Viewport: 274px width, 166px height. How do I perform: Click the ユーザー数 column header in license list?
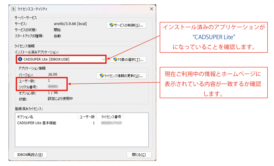[x=87, y=117]
